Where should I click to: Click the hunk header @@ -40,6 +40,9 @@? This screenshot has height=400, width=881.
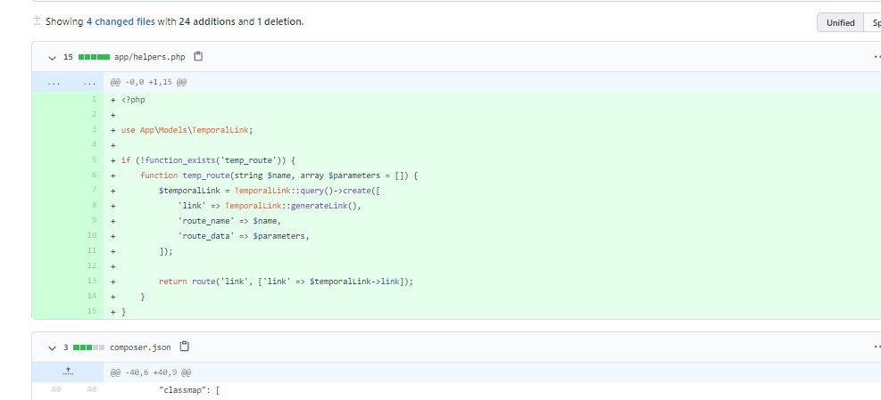point(151,372)
